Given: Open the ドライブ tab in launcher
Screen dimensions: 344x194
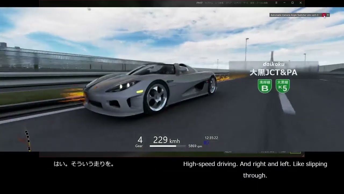Looking at the screenshot, I should tap(199, 3).
